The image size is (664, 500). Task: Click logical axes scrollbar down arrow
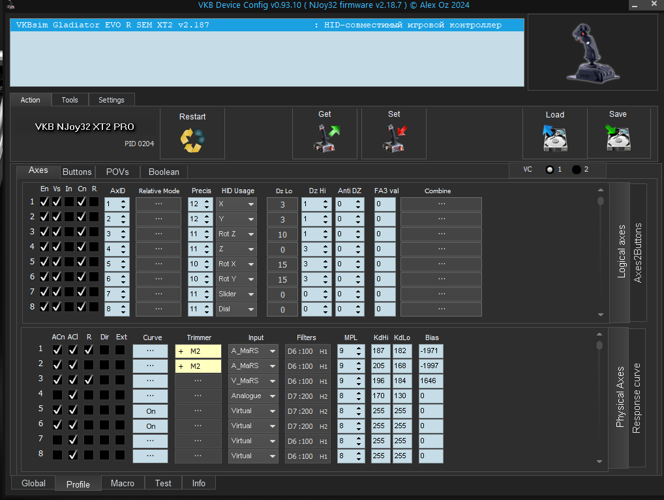(x=601, y=315)
